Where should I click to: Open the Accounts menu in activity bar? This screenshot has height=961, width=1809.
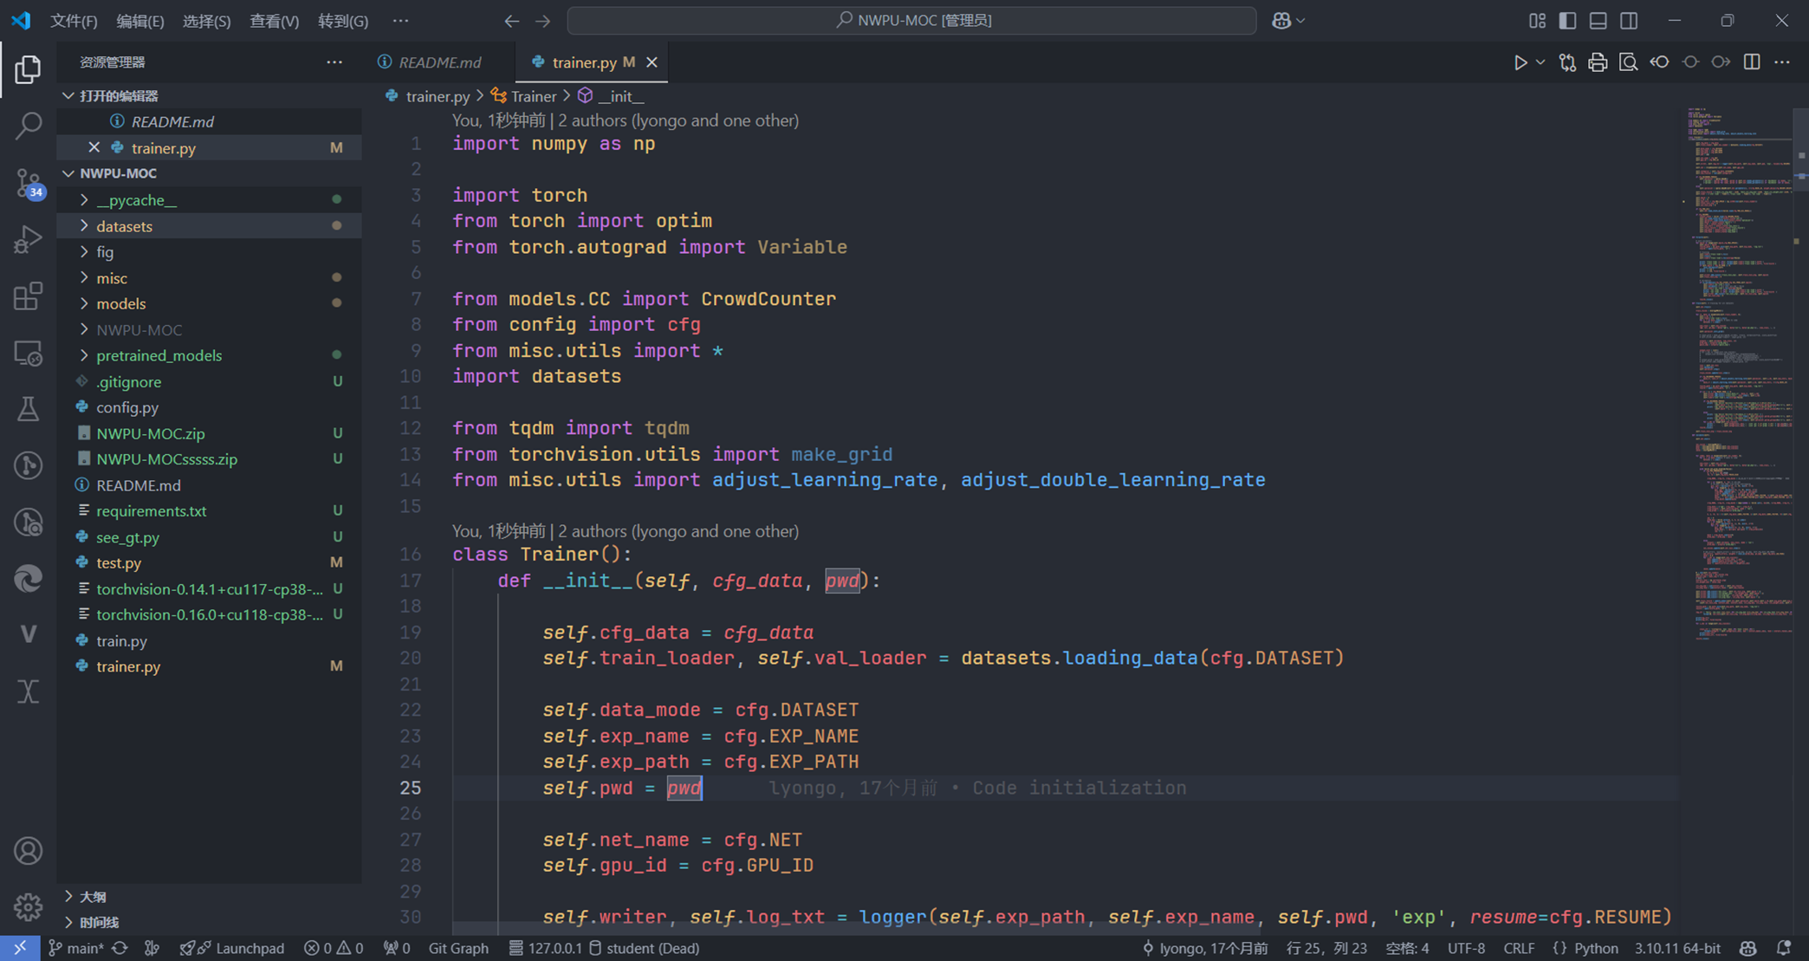click(28, 851)
